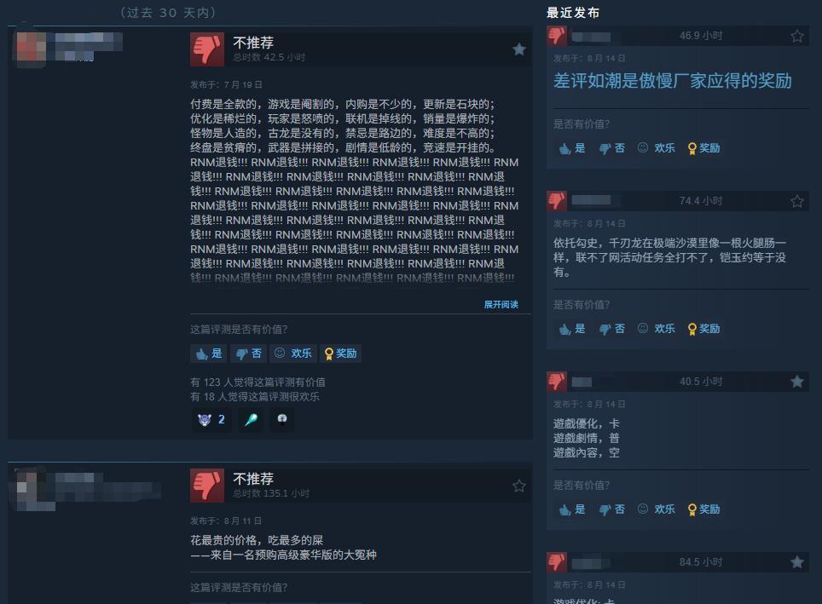
Task: Give 奖励 to the 42.5 hour review
Action: (x=340, y=354)
